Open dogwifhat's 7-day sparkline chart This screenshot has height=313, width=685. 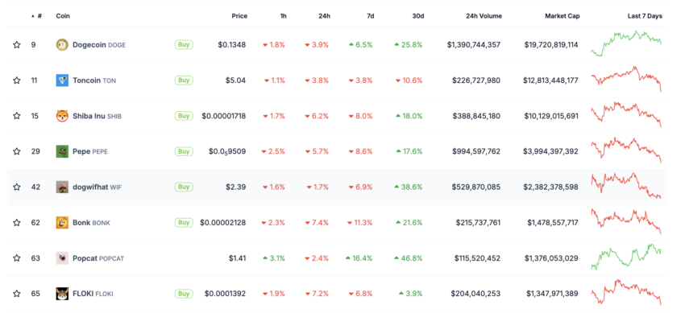[626, 186]
